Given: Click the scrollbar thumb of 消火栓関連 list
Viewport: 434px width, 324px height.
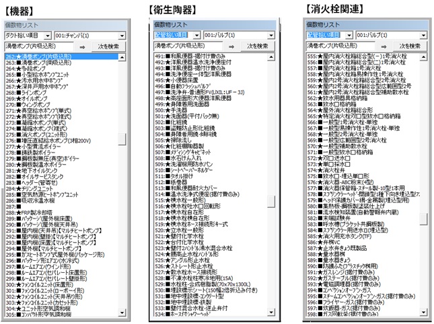Looking at the screenshot, I should pyautogui.click(x=423, y=219).
